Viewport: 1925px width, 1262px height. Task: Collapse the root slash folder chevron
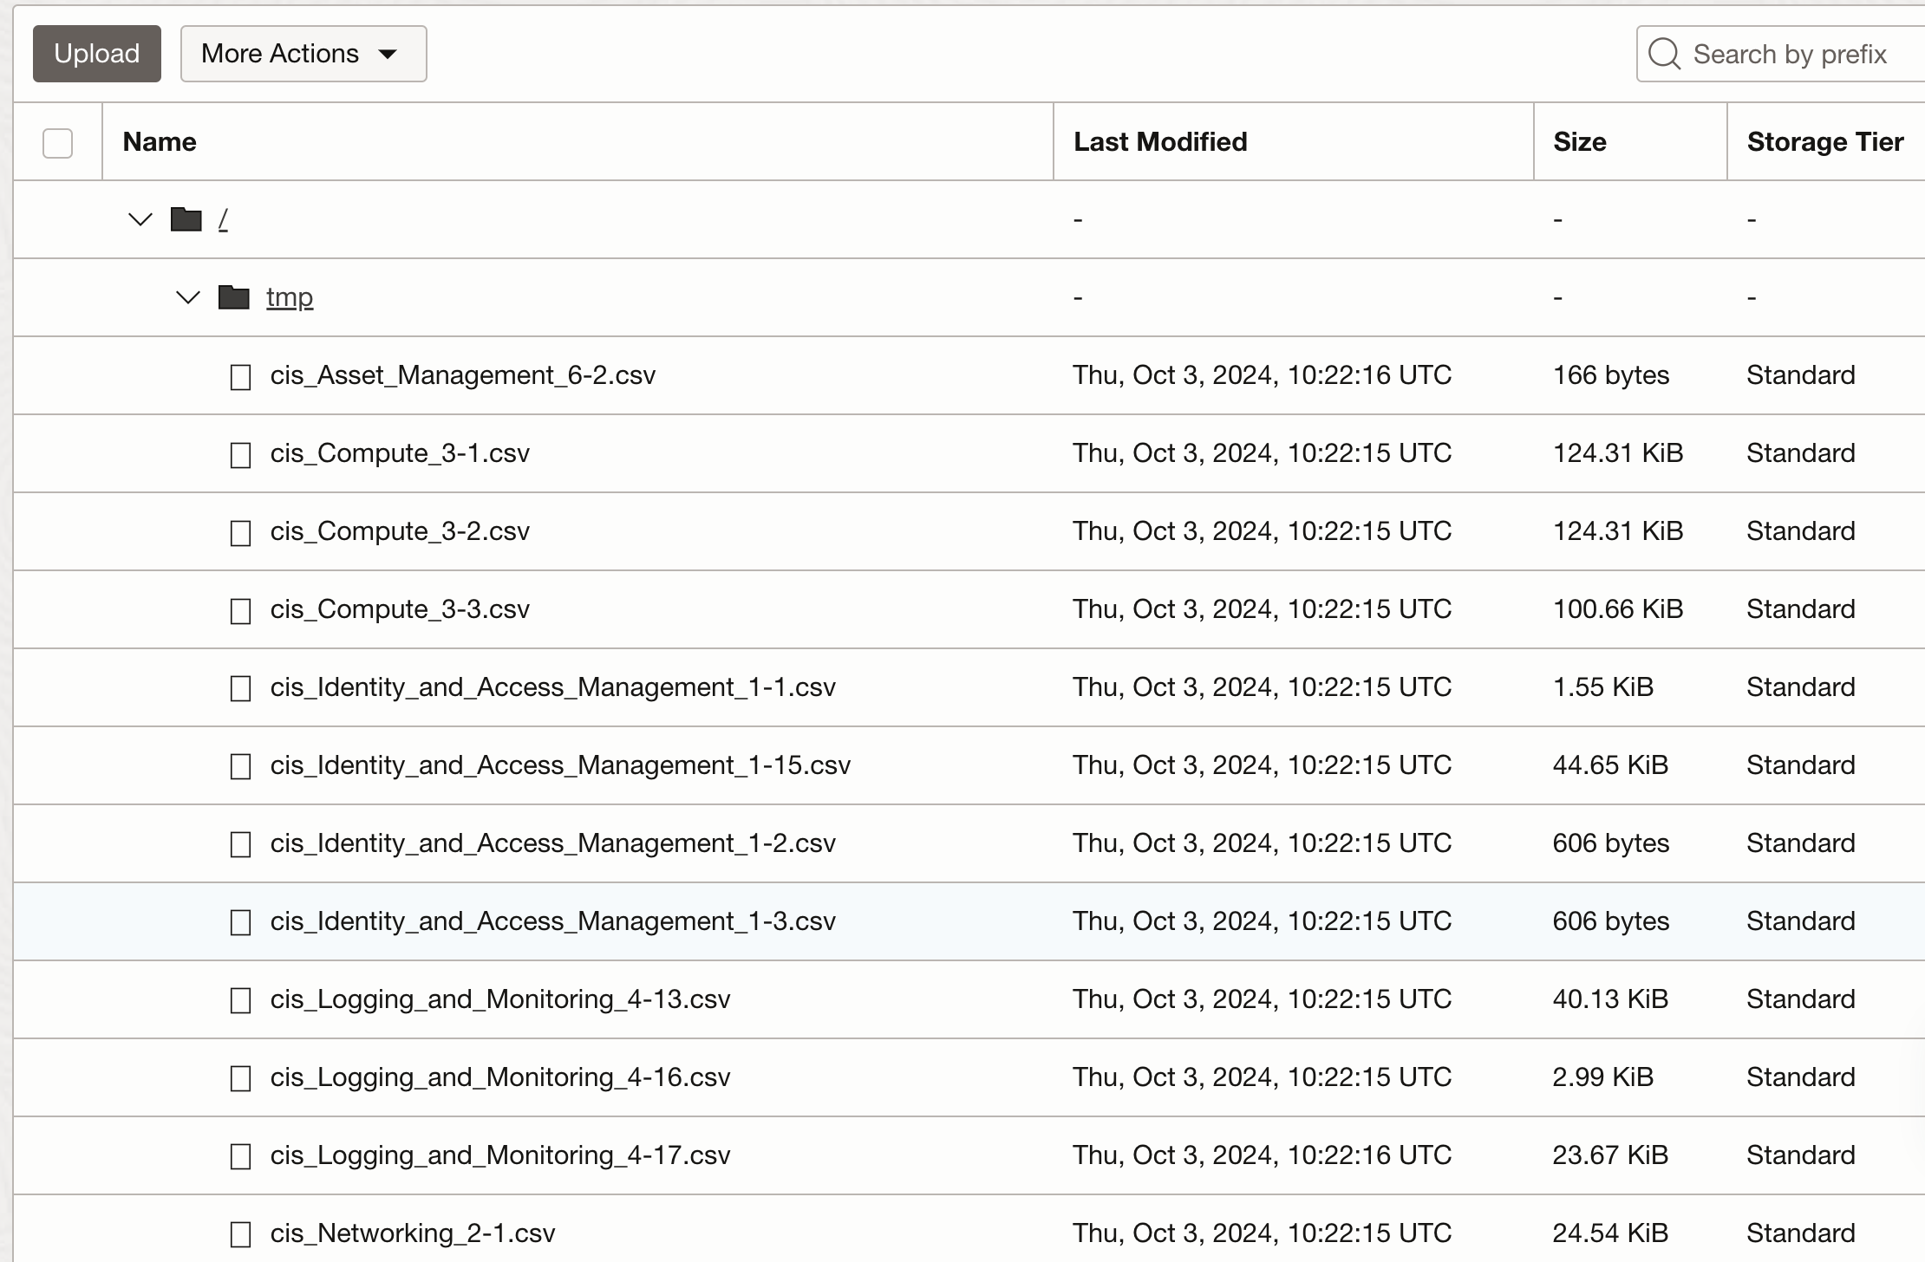[x=140, y=219]
